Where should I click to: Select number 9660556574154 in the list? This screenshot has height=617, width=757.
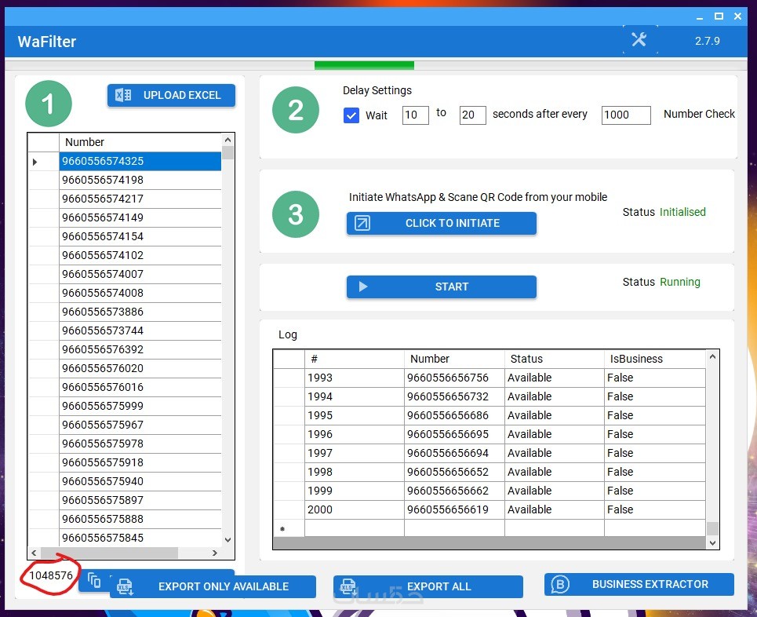140,236
